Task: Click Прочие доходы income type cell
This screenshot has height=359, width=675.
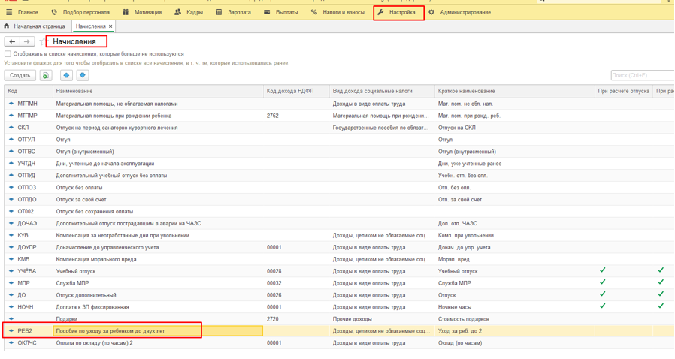Action: 382,319
